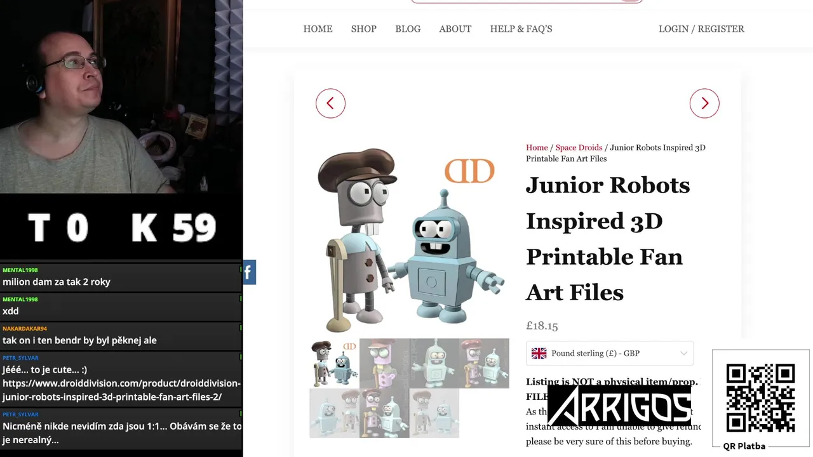813x457 pixels.
Task: Click chat message 'xdd'
Action: [x=11, y=311]
